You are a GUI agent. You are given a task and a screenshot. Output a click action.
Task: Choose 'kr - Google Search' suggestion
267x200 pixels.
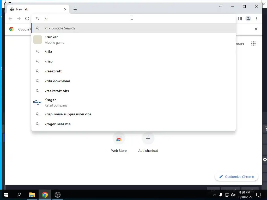134,28
